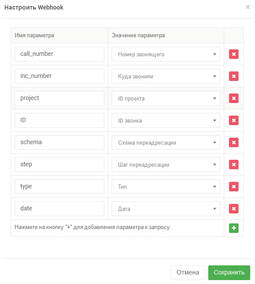Open the Номер звонящего dropdown
The image size is (255, 284).
coord(166,54)
